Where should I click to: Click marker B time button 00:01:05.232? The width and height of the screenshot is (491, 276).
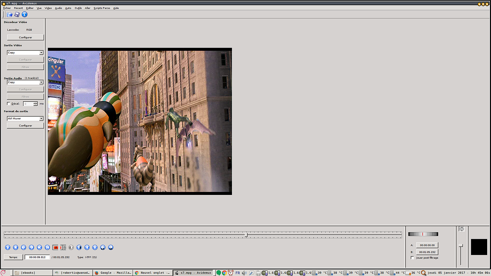427,252
